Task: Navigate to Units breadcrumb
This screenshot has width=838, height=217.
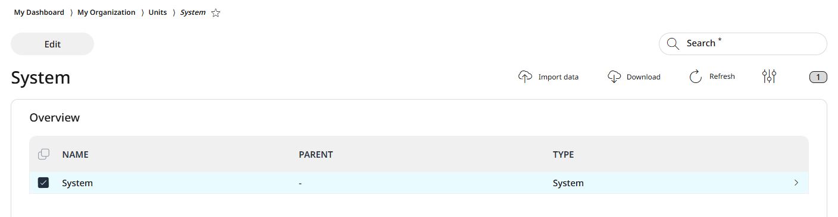Action: pos(158,12)
